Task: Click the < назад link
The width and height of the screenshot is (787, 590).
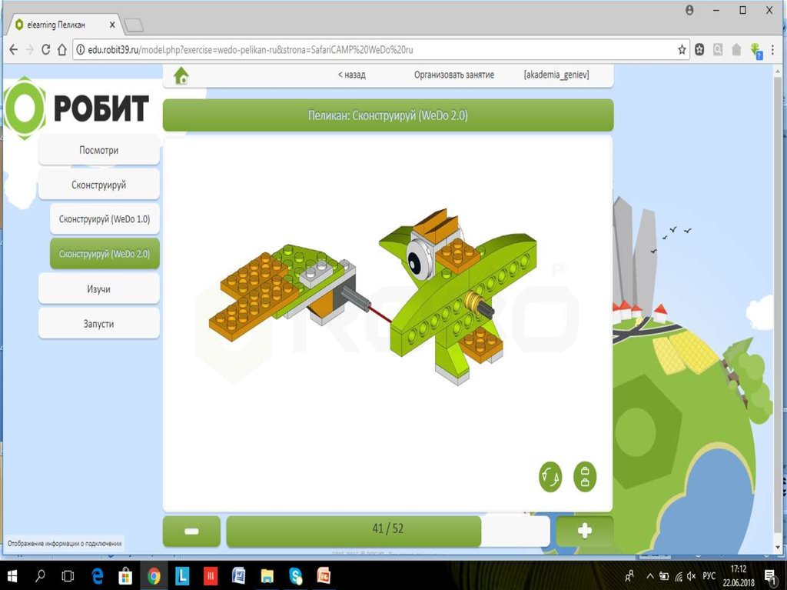Action: pyautogui.click(x=351, y=75)
